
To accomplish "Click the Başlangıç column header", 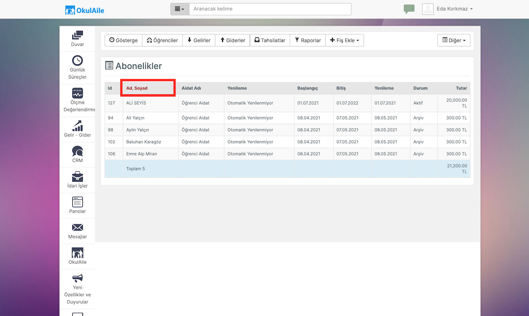I will pos(308,88).
